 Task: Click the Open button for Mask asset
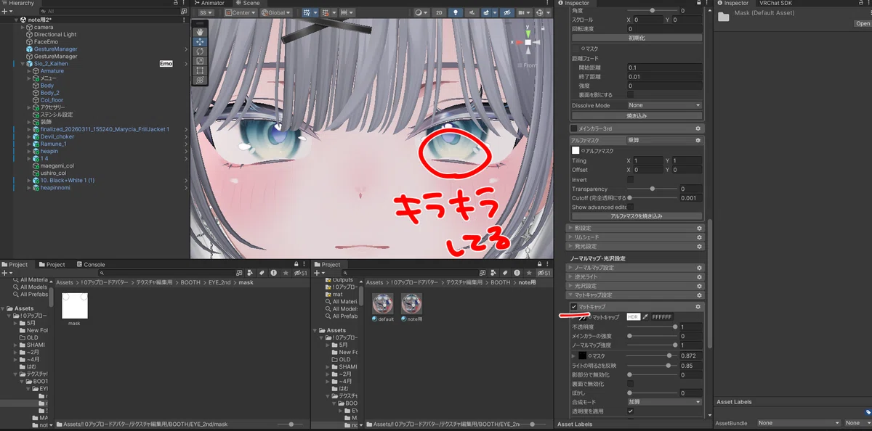[x=863, y=23]
